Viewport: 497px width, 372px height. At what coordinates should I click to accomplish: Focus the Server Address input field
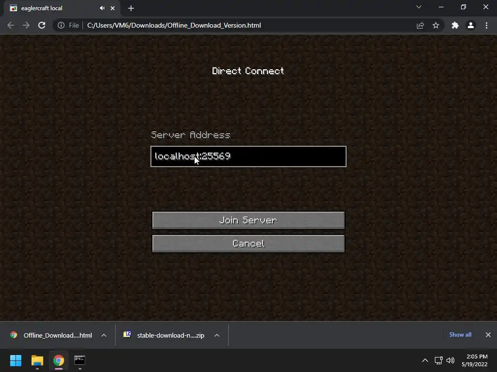(248, 156)
